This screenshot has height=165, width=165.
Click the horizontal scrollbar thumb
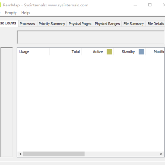pyautogui.click(x=54, y=154)
